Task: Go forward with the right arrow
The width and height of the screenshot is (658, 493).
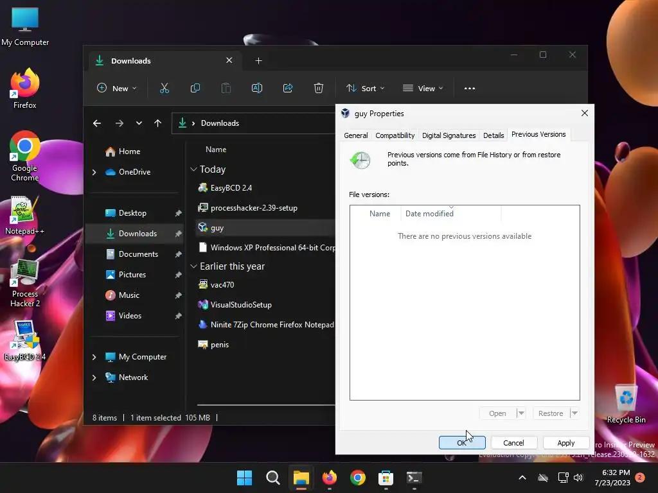Action: [x=119, y=123]
